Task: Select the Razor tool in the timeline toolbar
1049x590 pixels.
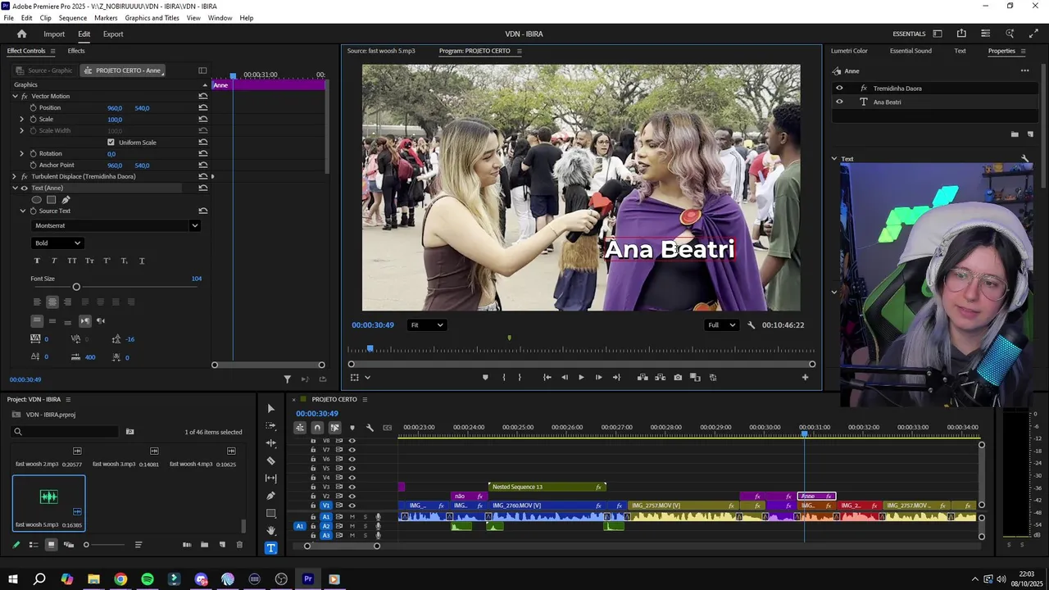Action: [271, 461]
